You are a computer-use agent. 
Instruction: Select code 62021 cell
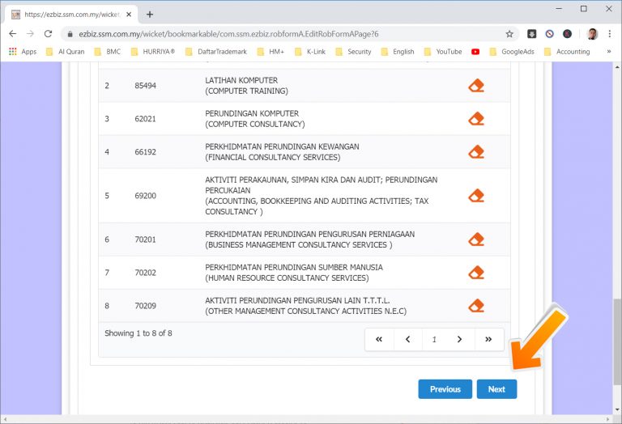(145, 119)
